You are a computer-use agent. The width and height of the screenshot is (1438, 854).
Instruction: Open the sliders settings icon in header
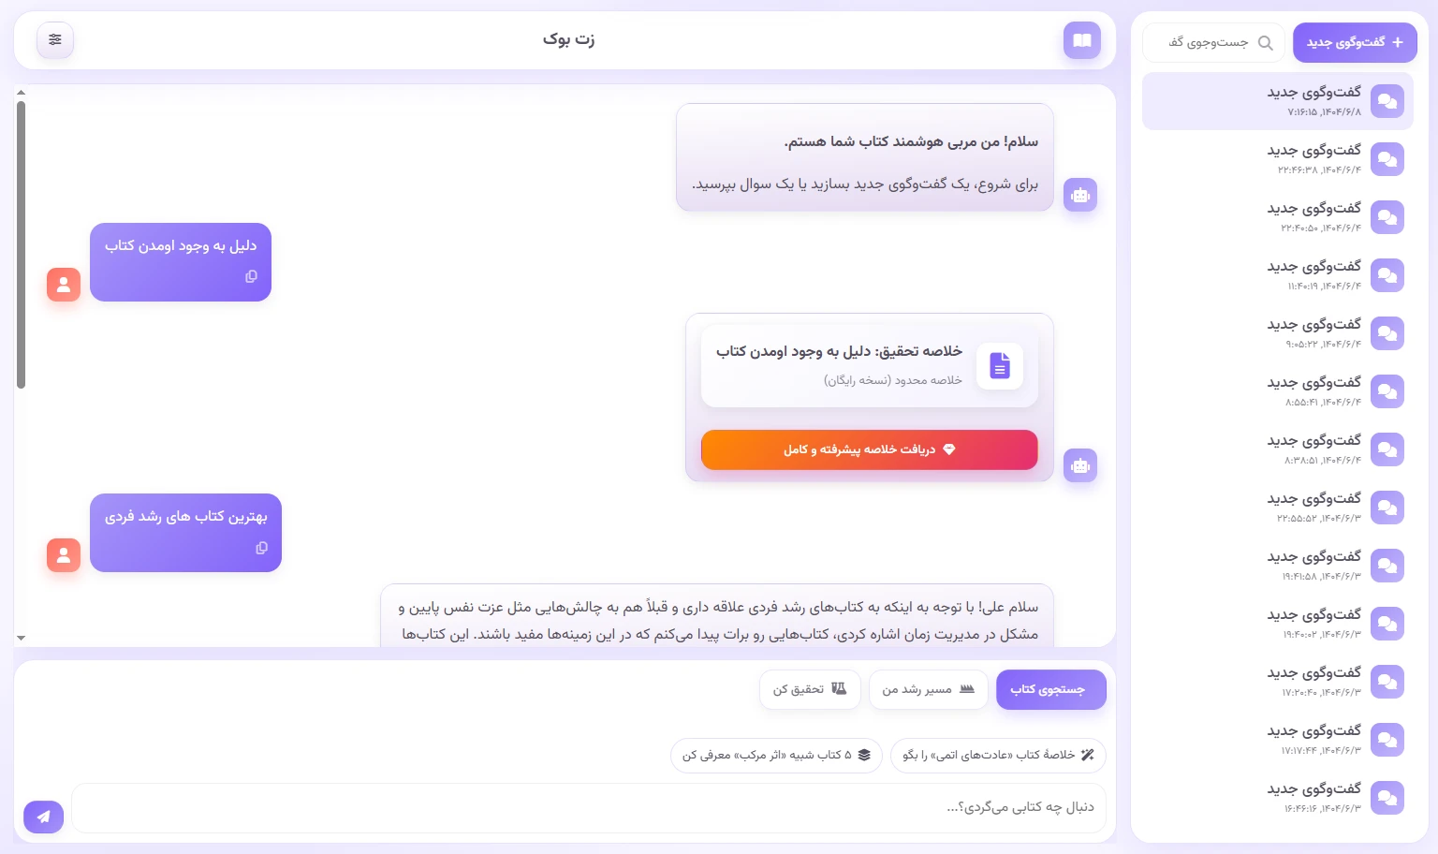click(55, 39)
